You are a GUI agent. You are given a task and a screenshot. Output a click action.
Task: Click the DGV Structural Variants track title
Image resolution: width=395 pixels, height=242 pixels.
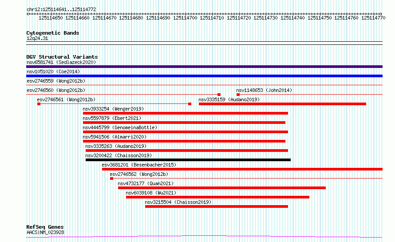click(62, 57)
